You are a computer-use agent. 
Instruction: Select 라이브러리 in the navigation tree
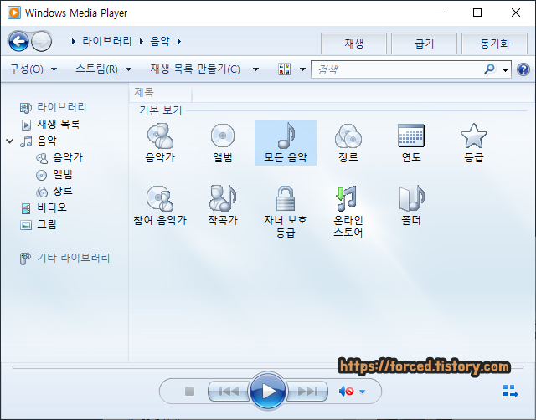[53, 108]
